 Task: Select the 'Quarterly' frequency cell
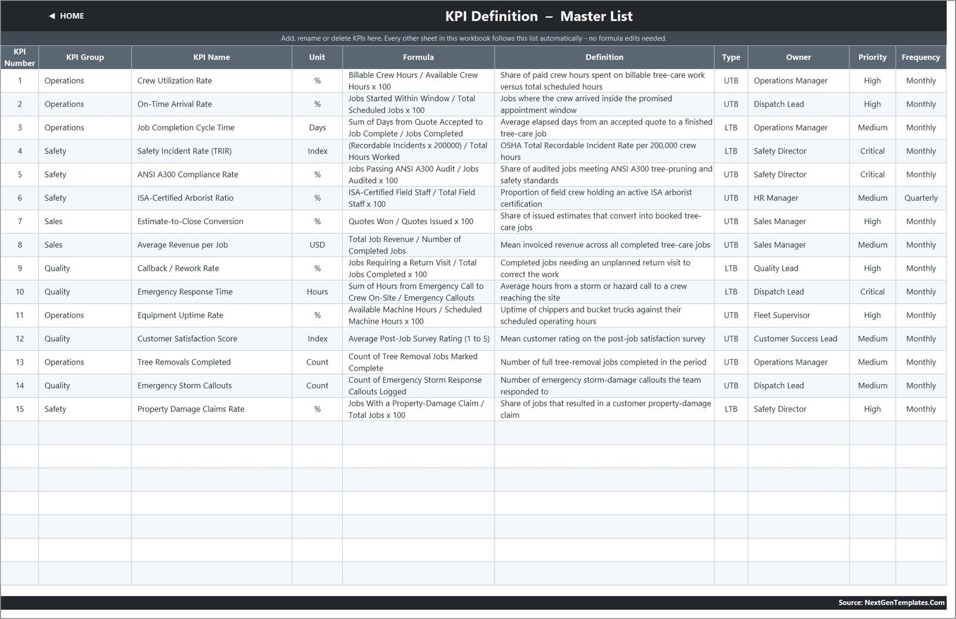pyautogui.click(x=921, y=198)
